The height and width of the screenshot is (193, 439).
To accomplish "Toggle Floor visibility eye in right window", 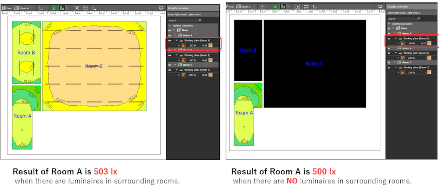I will [389, 28].
